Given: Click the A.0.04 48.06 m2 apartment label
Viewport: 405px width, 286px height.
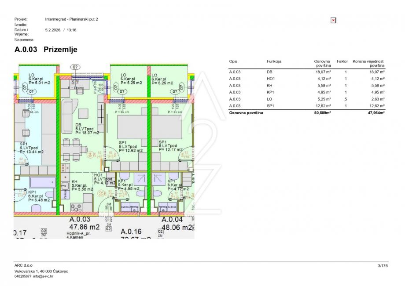Looking at the screenshot, I should pyautogui.click(x=177, y=223).
